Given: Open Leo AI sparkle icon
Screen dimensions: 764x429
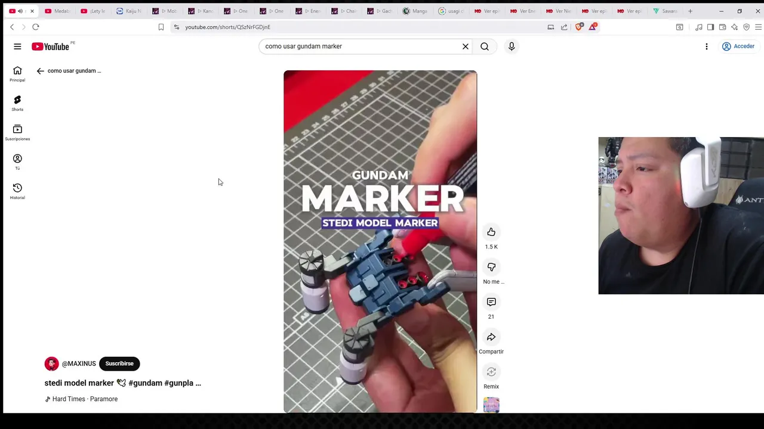Looking at the screenshot, I should click(x=734, y=27).
